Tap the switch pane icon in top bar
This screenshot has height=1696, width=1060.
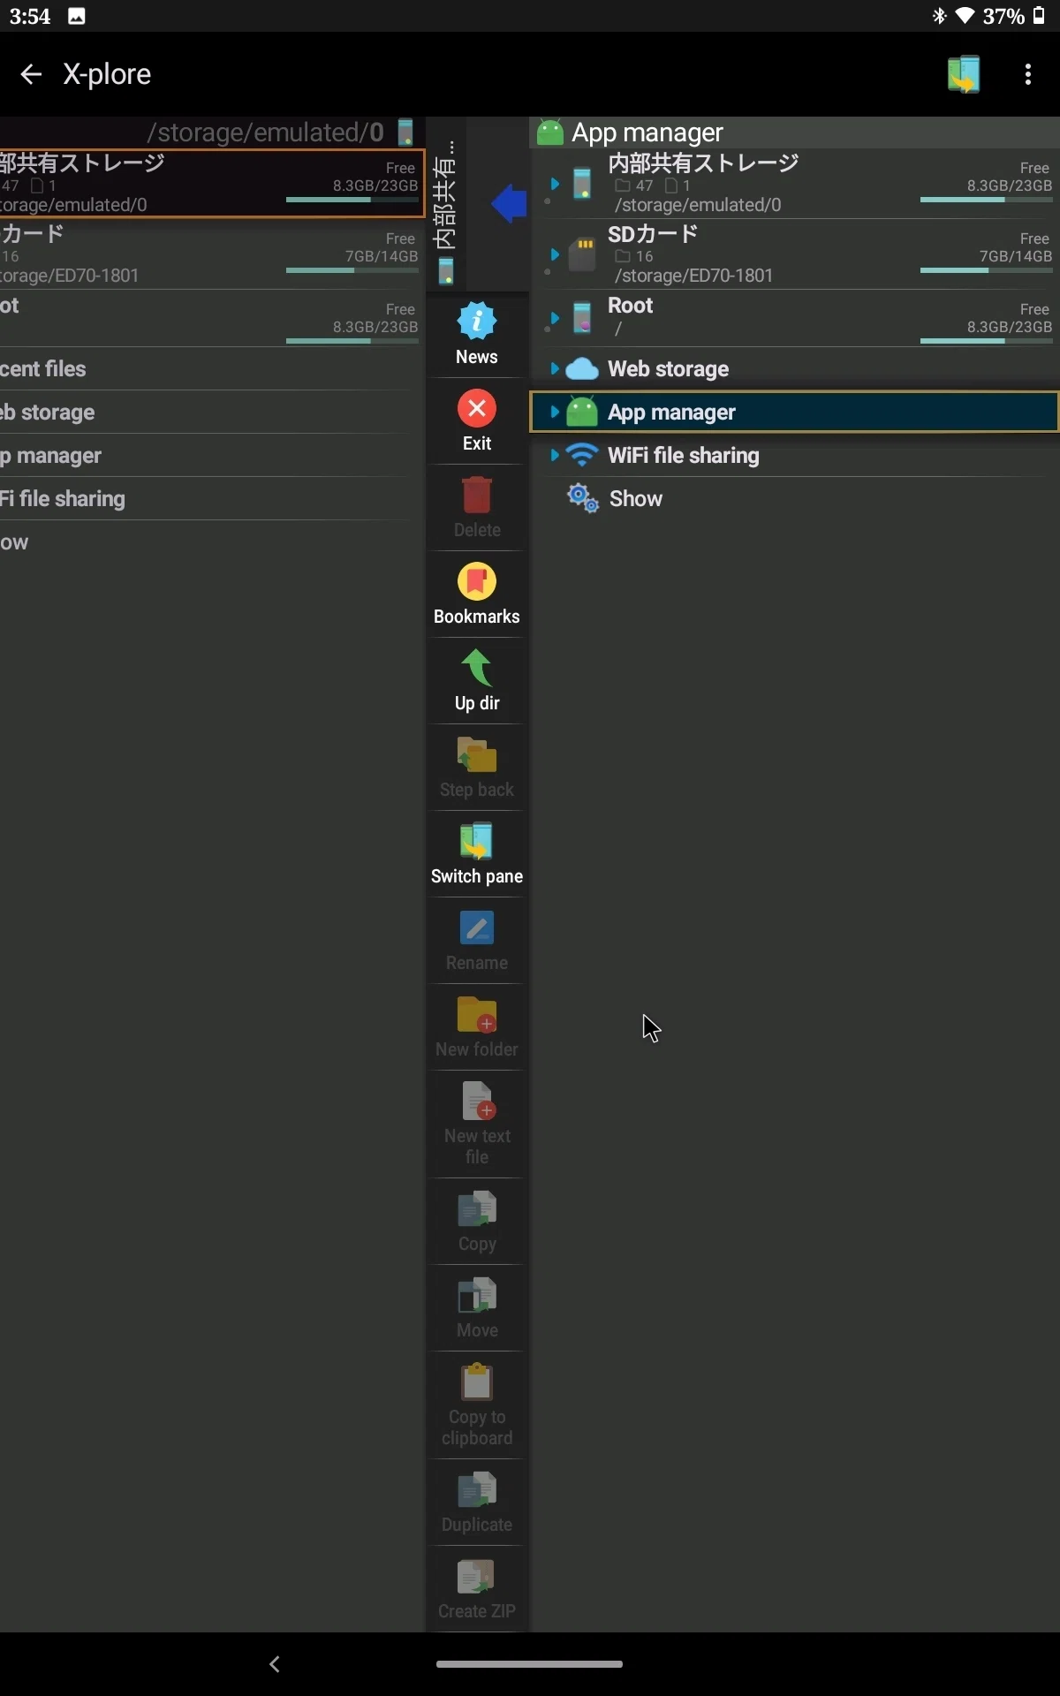[x=964, y=74]
